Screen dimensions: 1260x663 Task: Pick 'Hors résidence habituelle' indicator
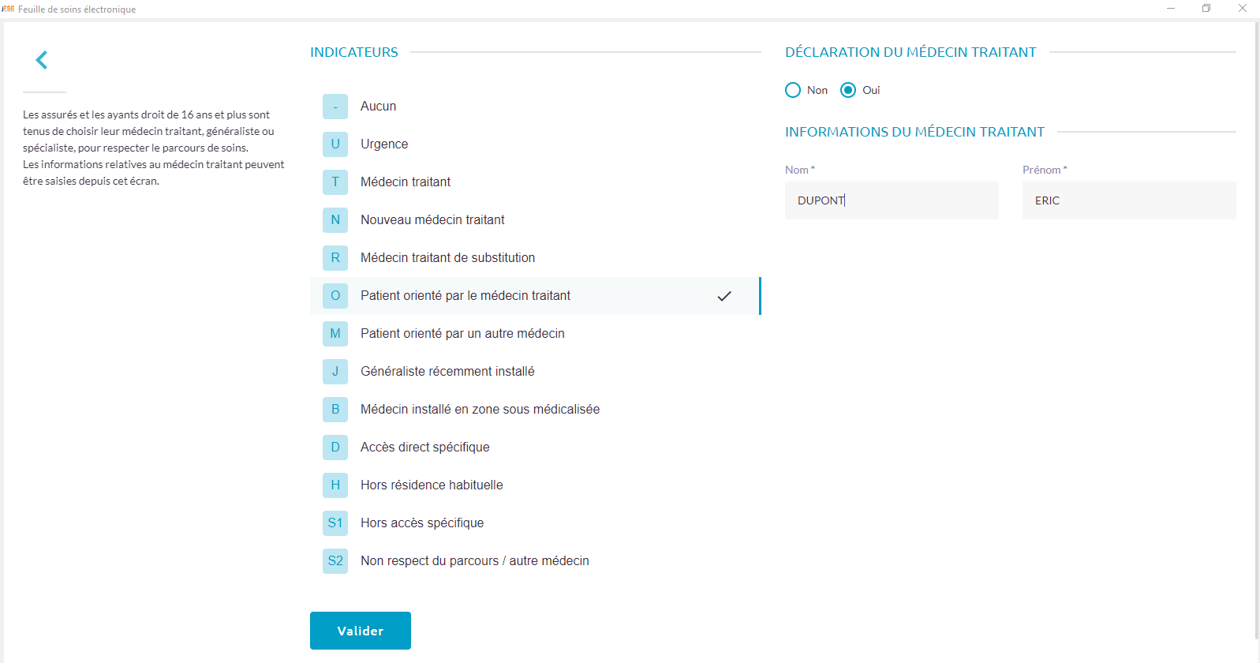click(x=432, y=485)
